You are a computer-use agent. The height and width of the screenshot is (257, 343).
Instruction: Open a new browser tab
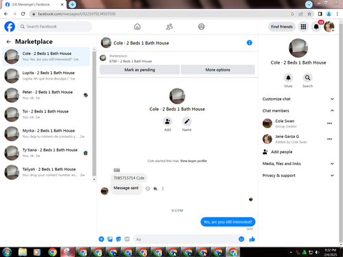pyautogui.click(x=72, y=4)
